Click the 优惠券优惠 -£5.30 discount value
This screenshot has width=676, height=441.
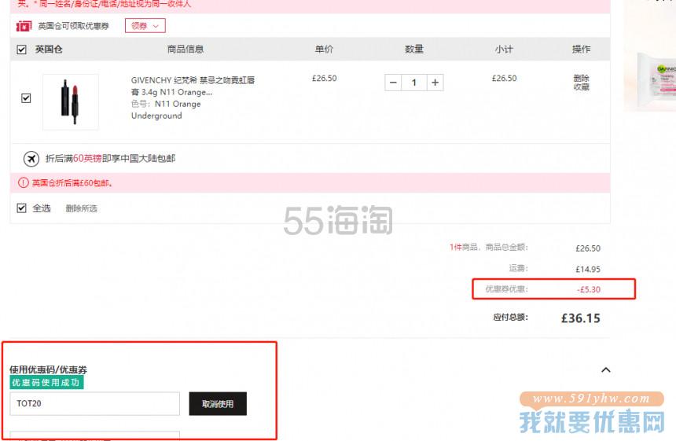coord(589,290)
